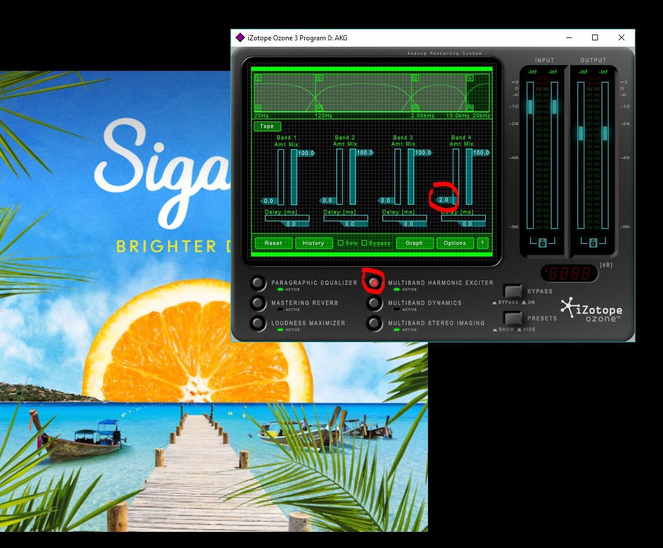Open the Options dialog
The height and width of the screenshot is (548, 663).
click(x=454, y=243)
